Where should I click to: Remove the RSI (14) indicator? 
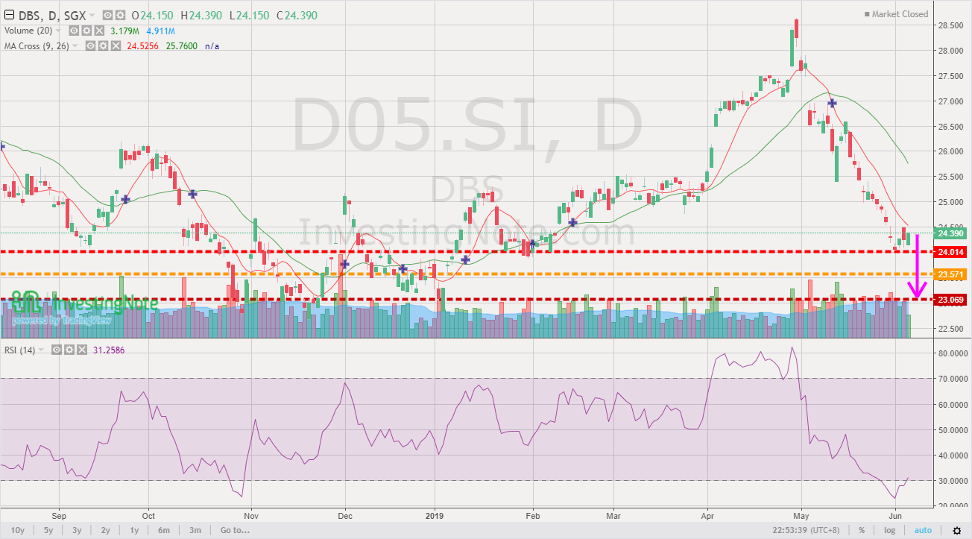81,349
